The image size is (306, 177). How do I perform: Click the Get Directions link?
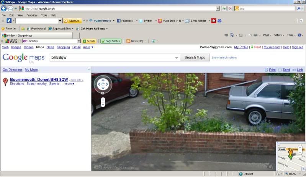(13, 70)
